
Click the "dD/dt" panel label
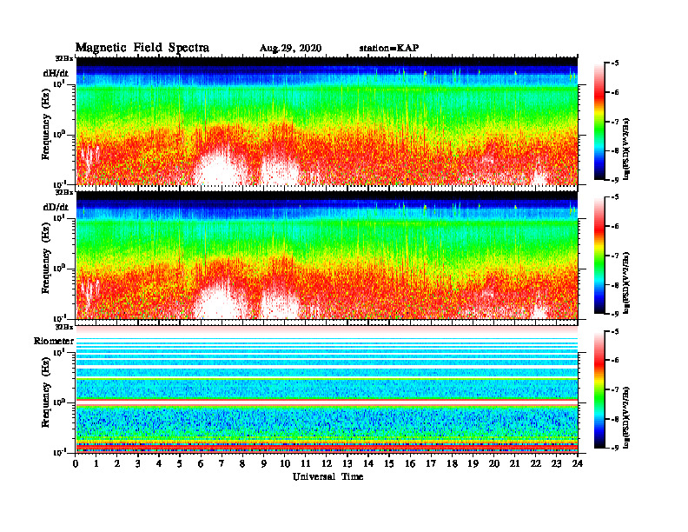[x=56, y=207]
